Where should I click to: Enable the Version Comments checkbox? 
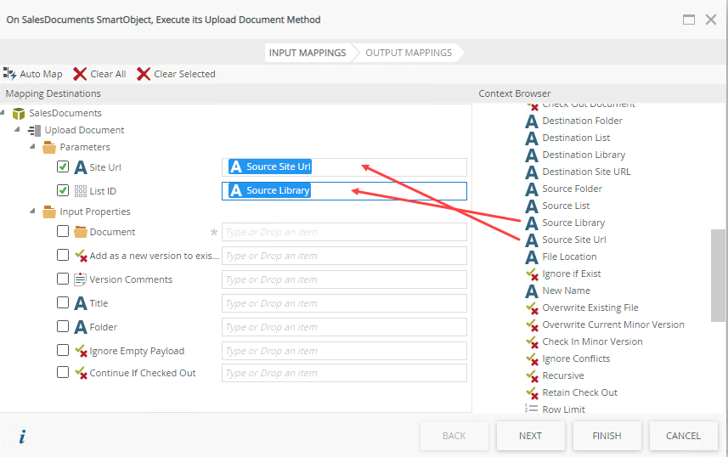(x=63, y=279)
